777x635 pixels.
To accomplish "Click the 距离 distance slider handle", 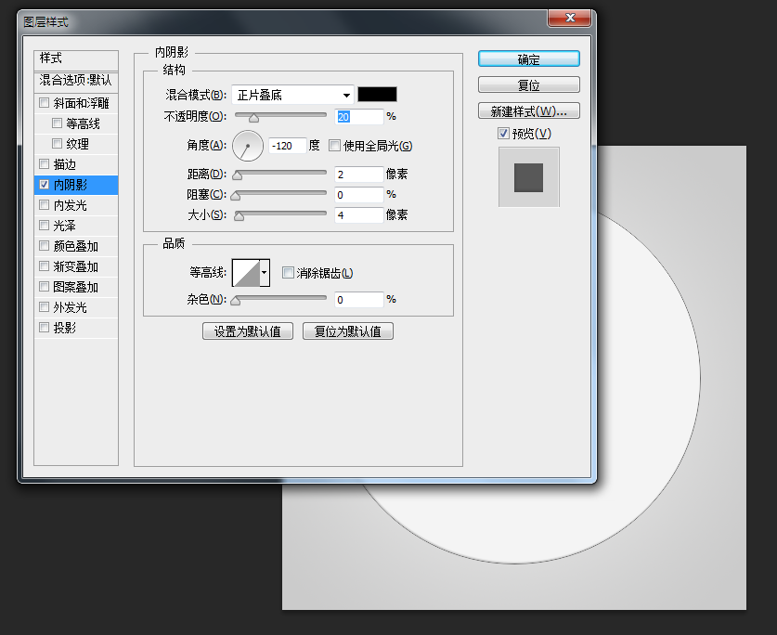I will click(237, 174).
